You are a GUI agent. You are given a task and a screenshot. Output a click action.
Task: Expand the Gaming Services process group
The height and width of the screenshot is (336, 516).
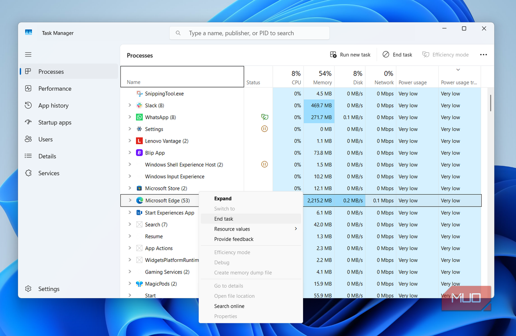click(130, 272)
